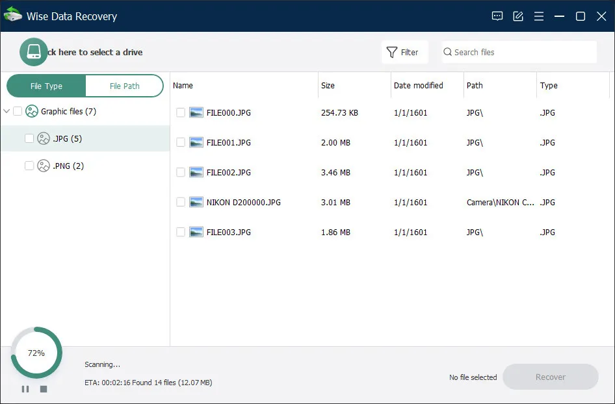The width and height of the screenshot is (615, 404).
Task: Click the FILE003.JPG file name
Action: pos(229,232)
